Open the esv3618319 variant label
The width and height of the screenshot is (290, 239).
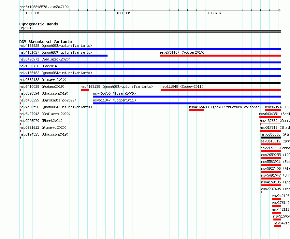[275, 141]
